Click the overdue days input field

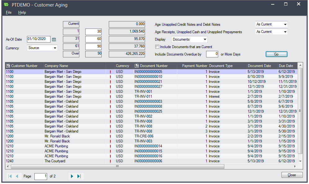pyautogui.click(x=212, y=54)
